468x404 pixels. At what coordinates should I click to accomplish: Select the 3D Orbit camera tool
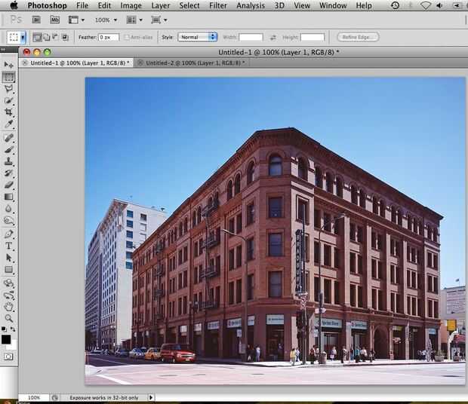click(x=8, y=295)
